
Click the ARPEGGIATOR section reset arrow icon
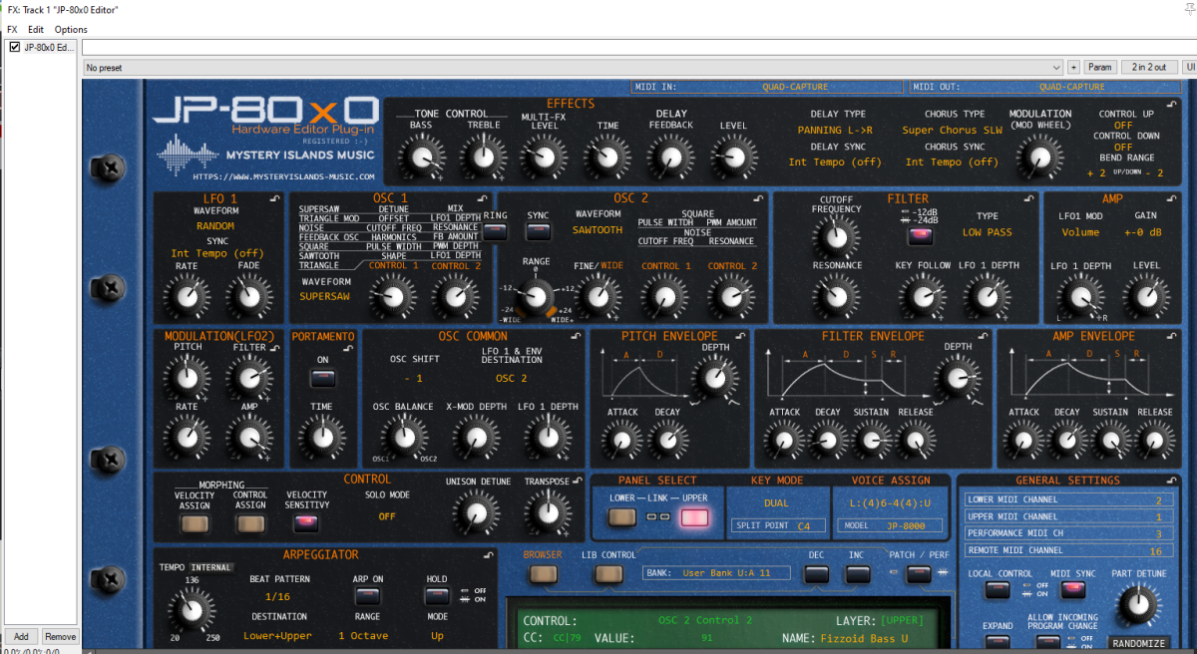(x=488, y=555)
